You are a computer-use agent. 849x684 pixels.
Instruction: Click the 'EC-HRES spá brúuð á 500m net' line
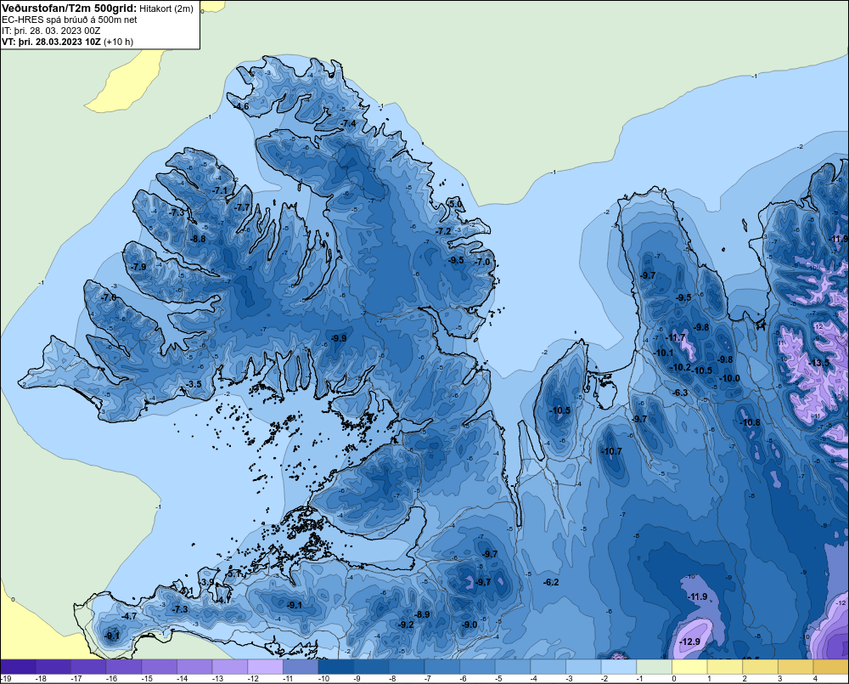coord(70,20)
